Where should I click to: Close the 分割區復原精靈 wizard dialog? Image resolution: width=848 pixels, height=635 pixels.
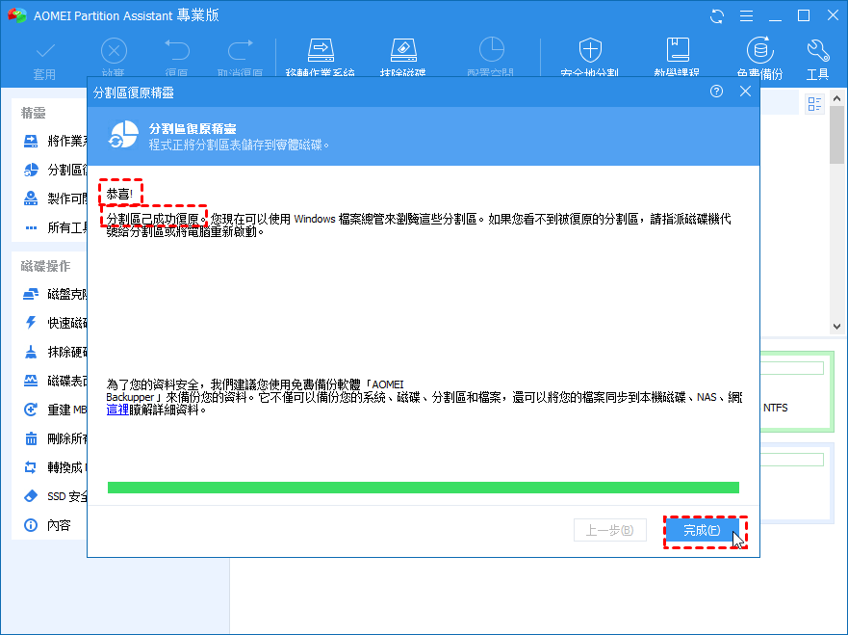[745, 92]
